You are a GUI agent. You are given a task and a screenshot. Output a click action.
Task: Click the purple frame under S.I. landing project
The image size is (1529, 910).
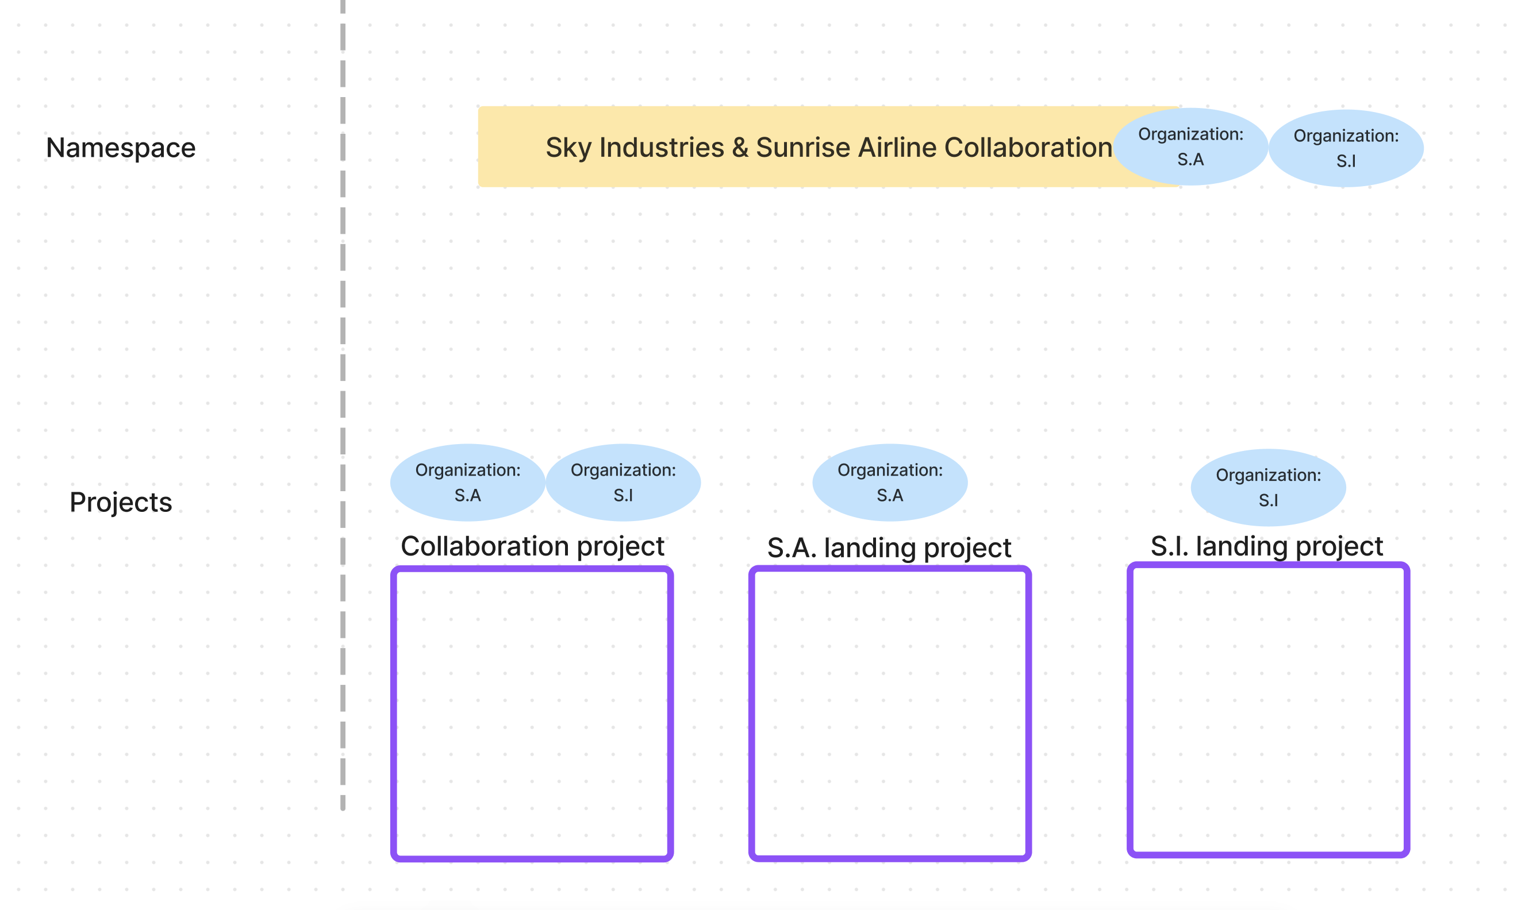(1269, 710)
